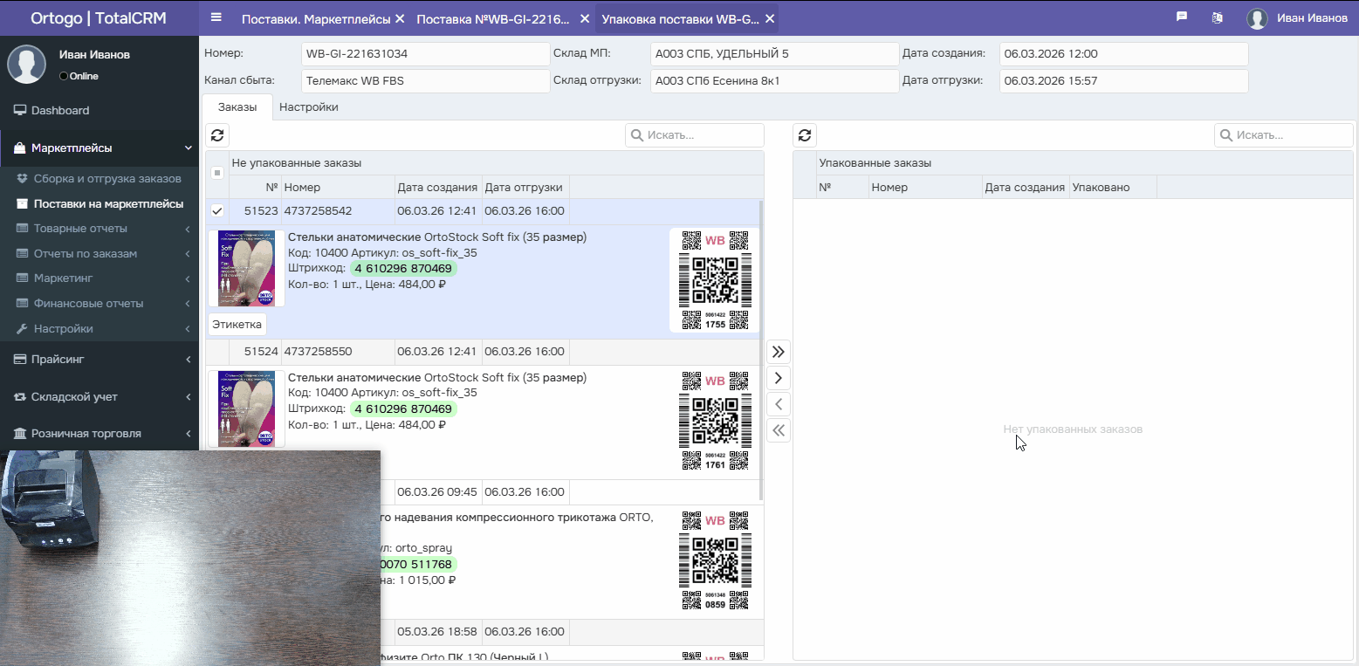Click Ivan Ivanov's avatar in the top bar
1359x666 pixels.
pos(1257,18)
